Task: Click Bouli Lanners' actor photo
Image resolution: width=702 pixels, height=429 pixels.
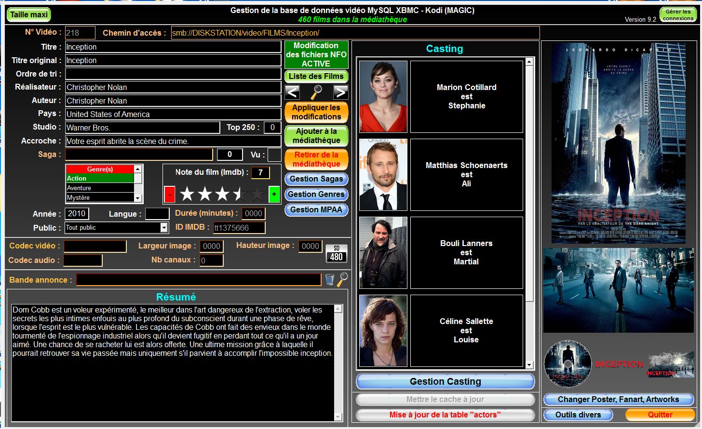Action: [x=383, y=252]
